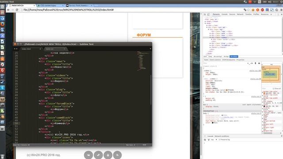Viewport: 283px width, 159px height.
Task: Bookmark this page with star icon
Action: (x=249, y=10)
